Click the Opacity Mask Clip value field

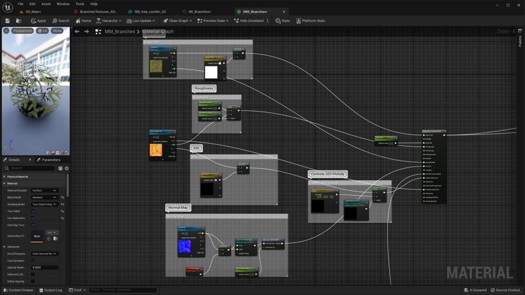point(45,267)
